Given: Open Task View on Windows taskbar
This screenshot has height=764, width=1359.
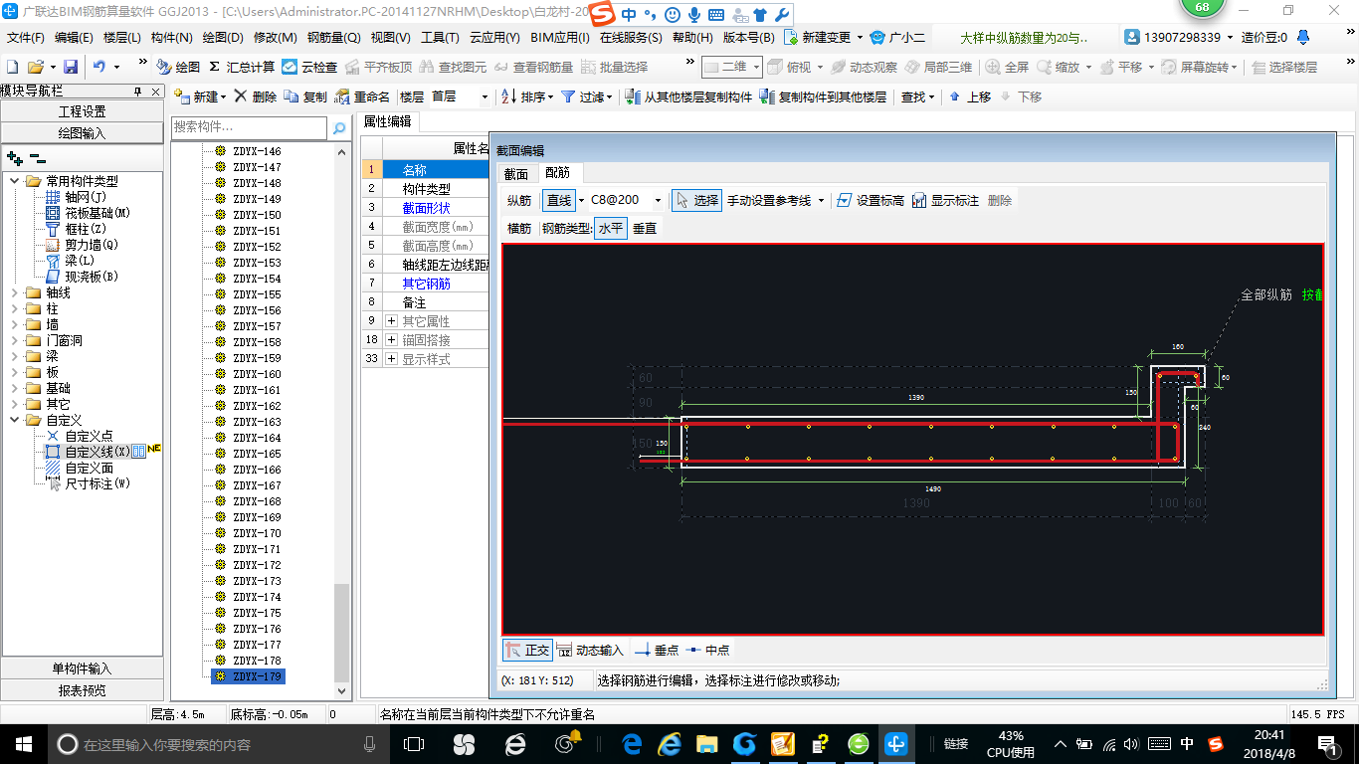Looking at the screenshot, I should [x=413, y=743].
